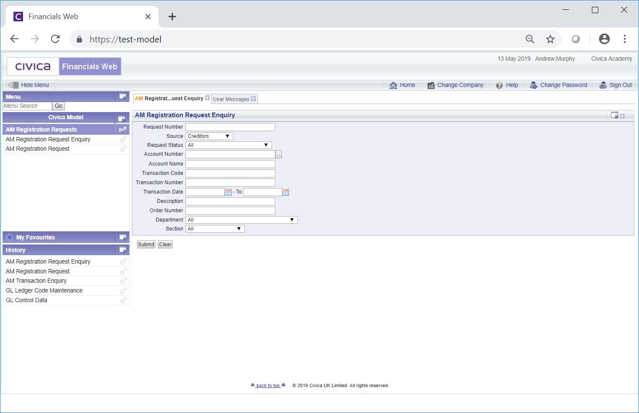Open the browser profile account icon
Viewport: 639px width, 413px height.
(x=604, y=39)
